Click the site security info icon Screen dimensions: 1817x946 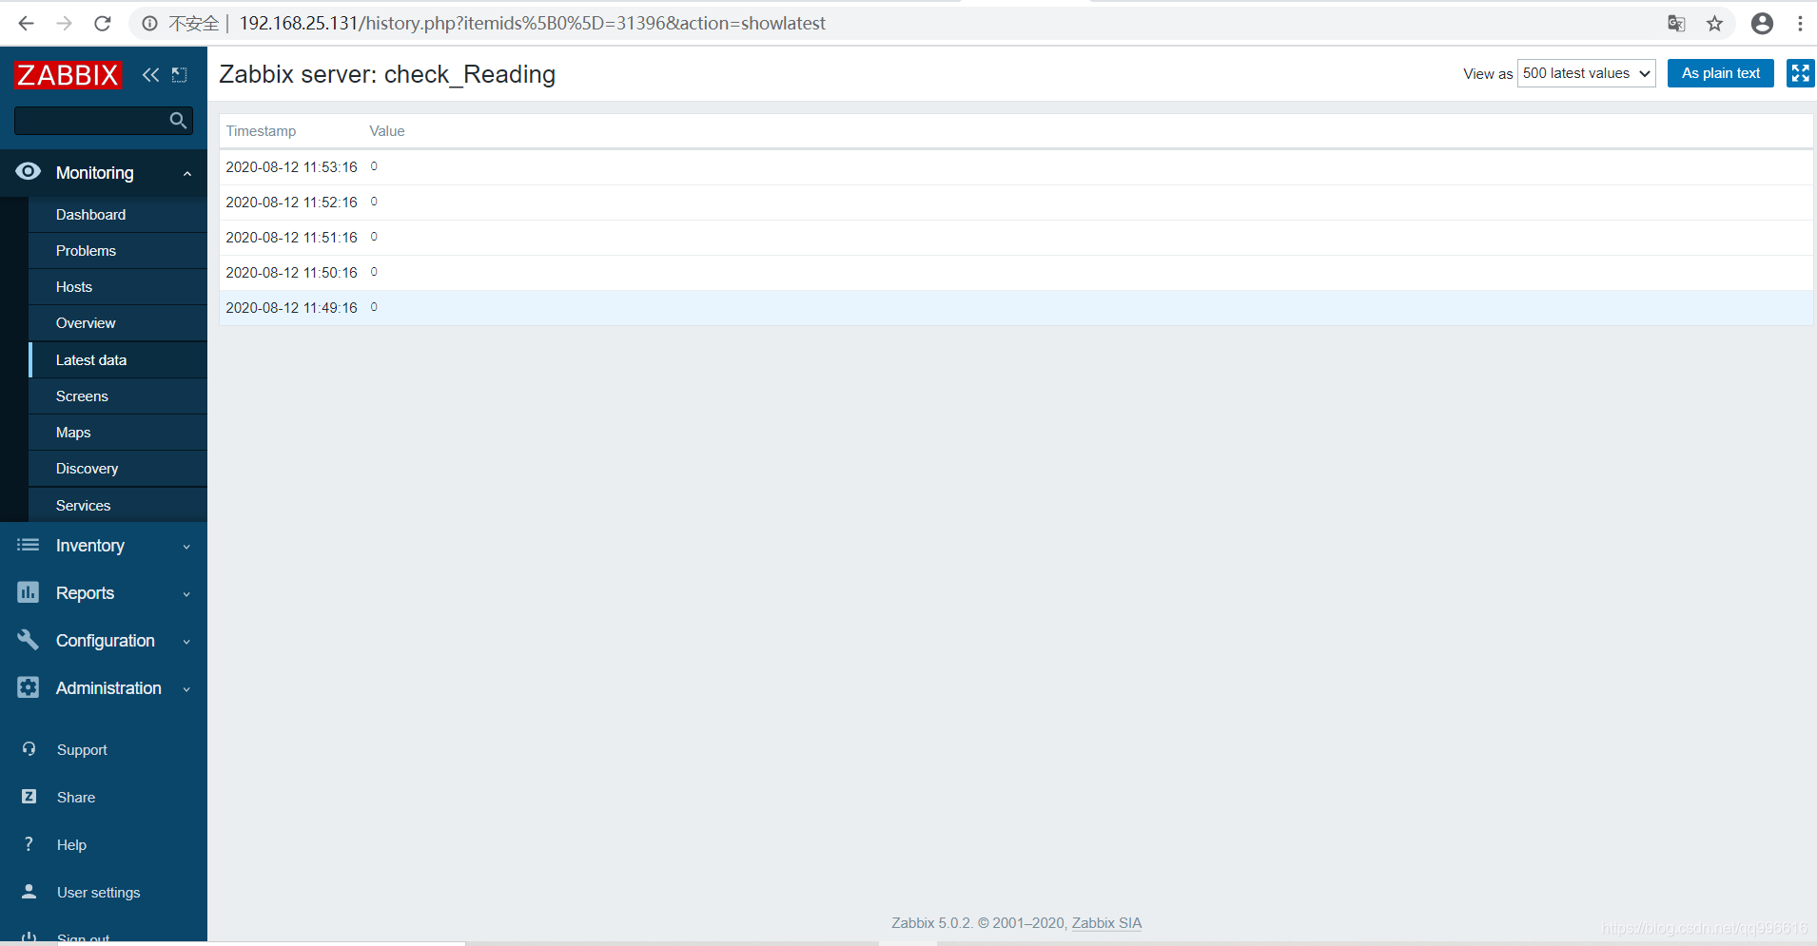pos(150,23)
